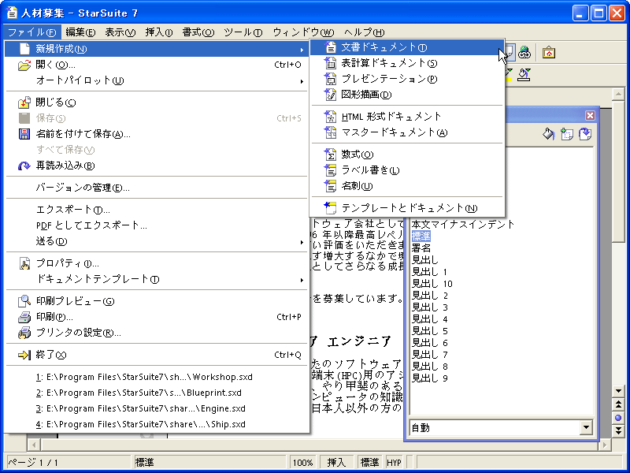This screenshot has width=630, height=473.
Task: Open recent file Engine.sxd
Action: tap(157, 408)
